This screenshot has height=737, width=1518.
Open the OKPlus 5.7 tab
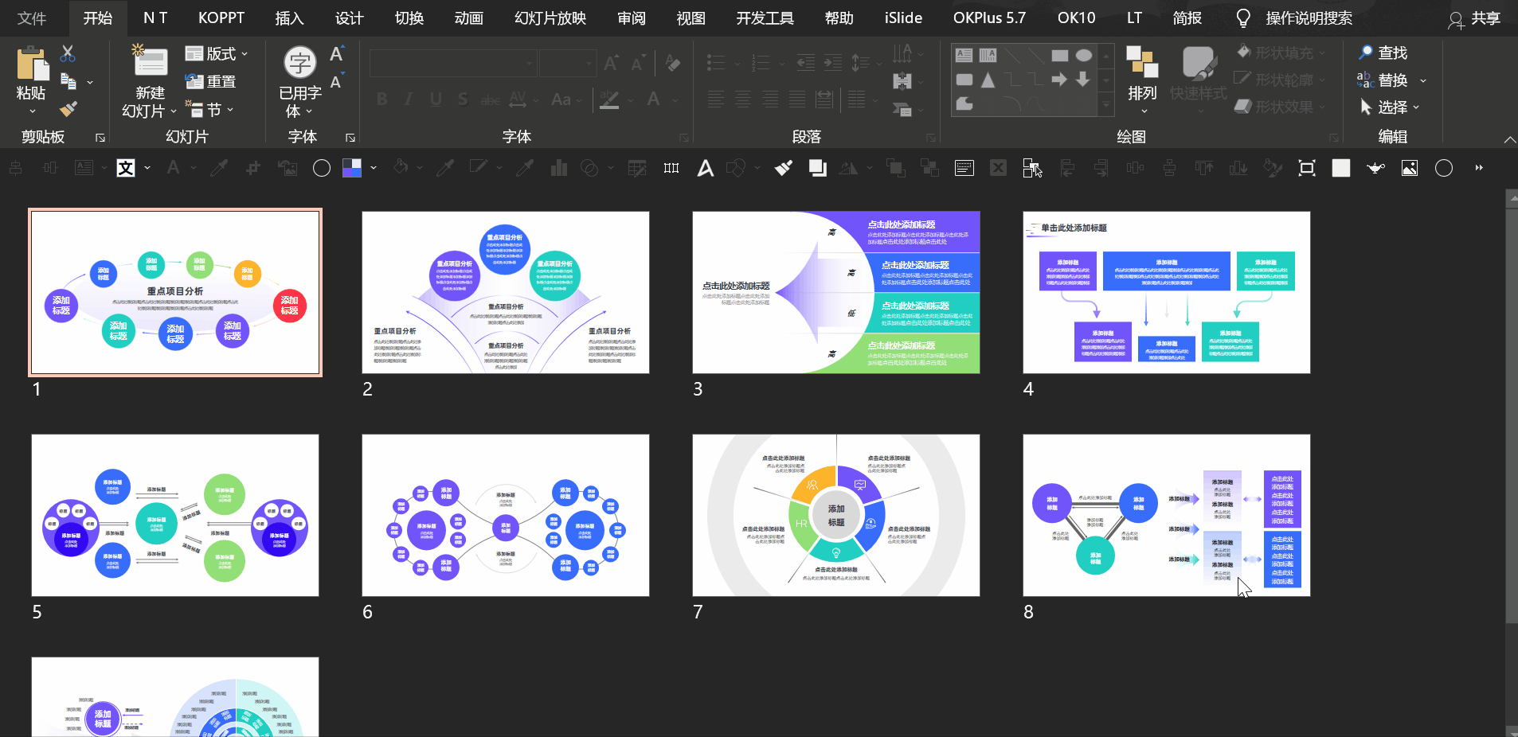989,18
